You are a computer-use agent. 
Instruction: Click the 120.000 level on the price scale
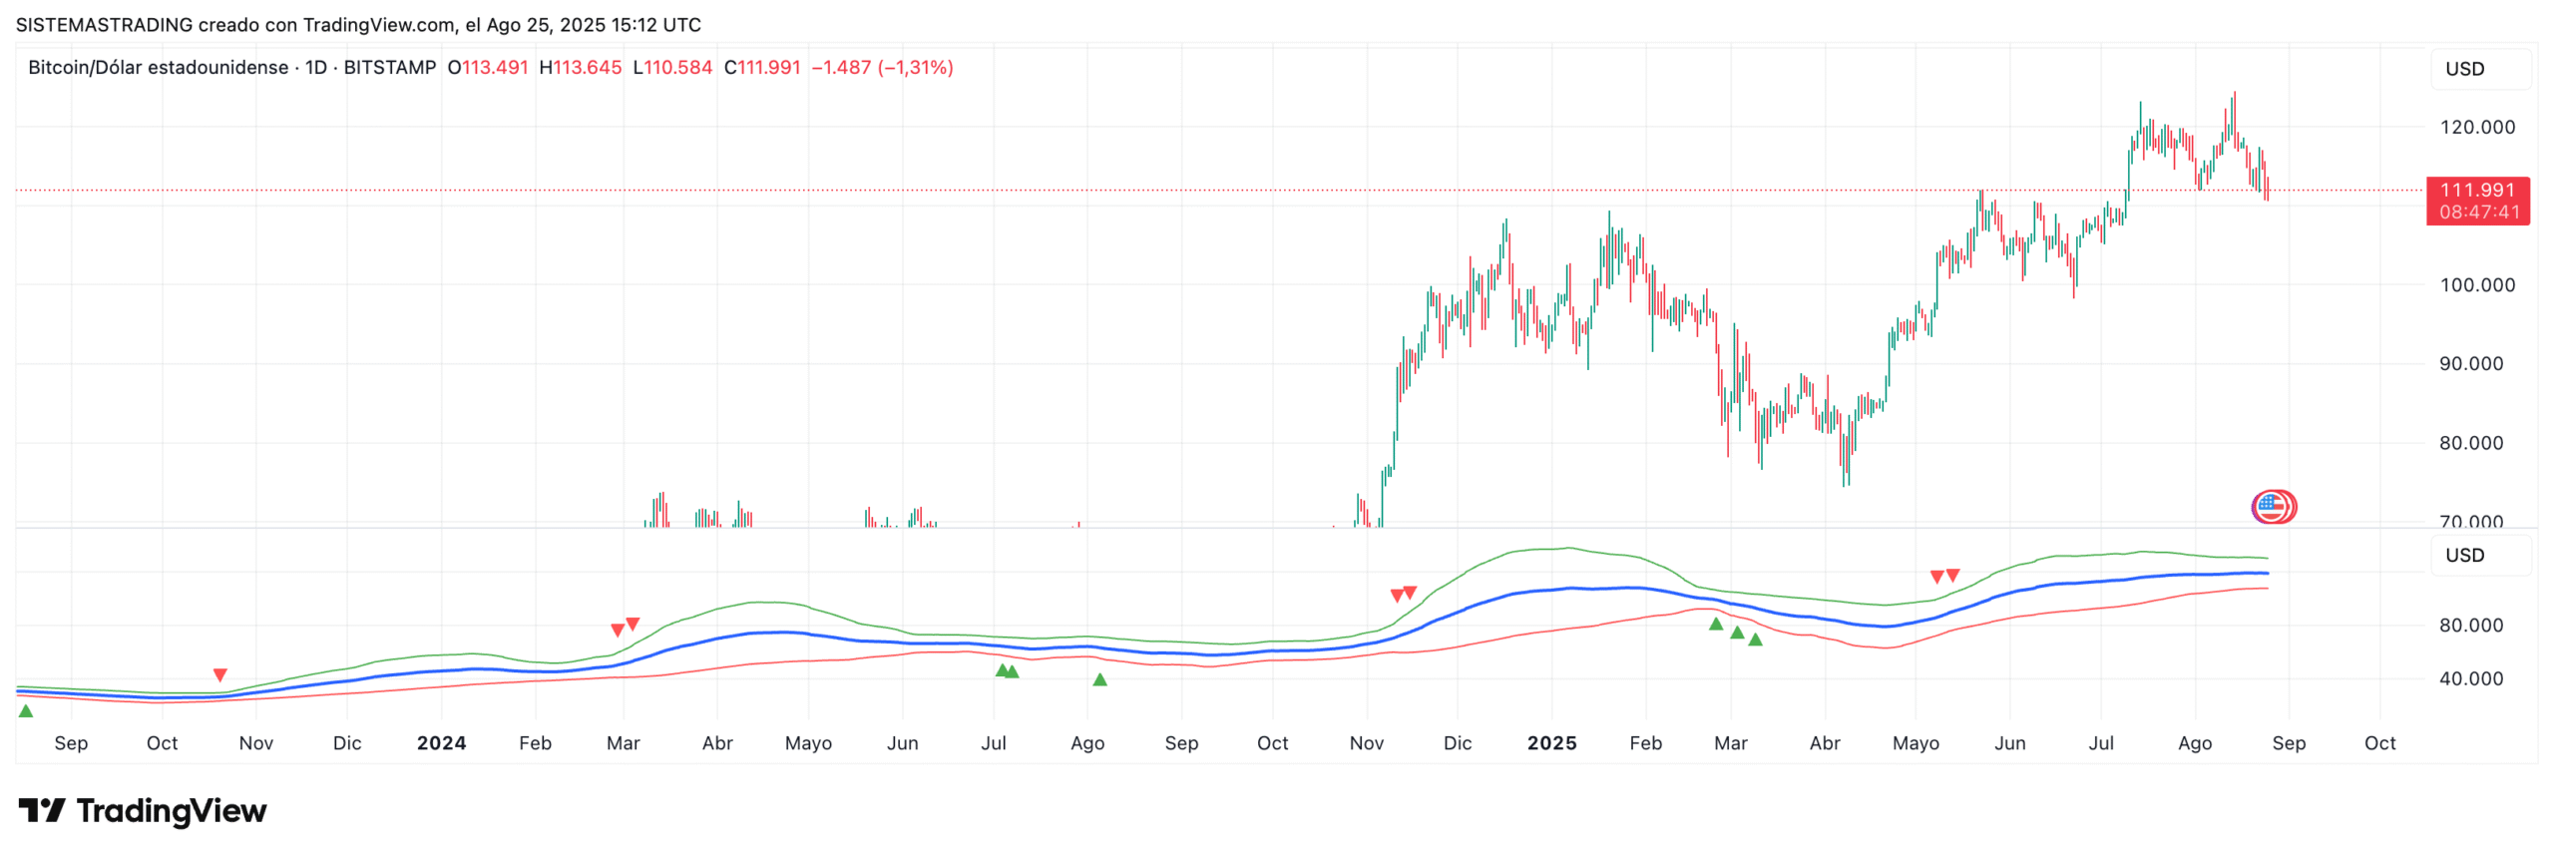tap(2477, 127)
